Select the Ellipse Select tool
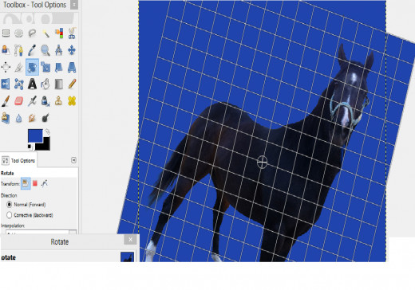Screen dimensions: 415x290 (x=18, y=33)
